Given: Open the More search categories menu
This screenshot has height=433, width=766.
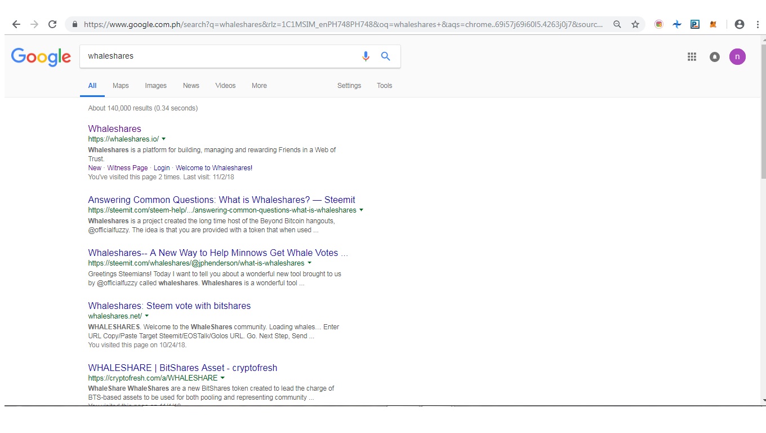Looking at the screenshot, I should [x=259, y=86].
